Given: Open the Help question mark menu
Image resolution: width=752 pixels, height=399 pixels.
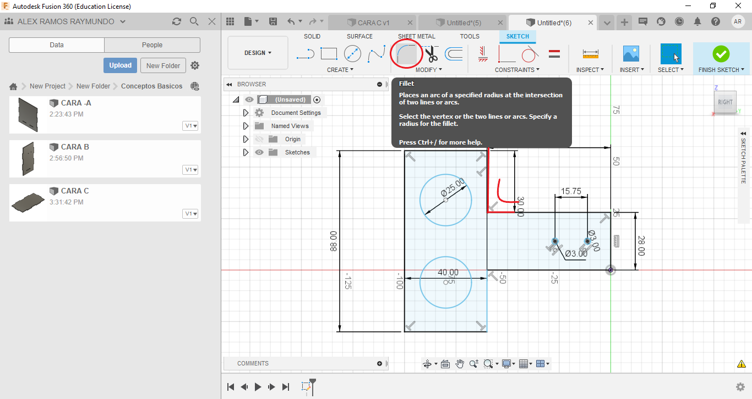Looking at the screenshot, I should click(x=715, y=21).
